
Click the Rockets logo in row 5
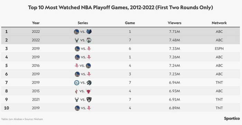[76, 66]
